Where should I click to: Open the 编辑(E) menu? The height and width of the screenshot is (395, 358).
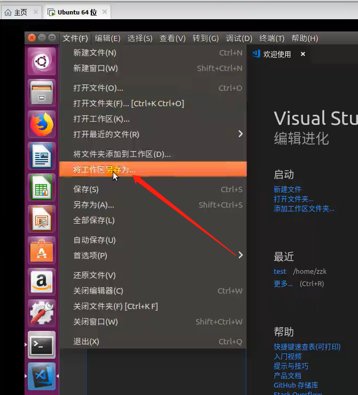pyautogui.click(x=107, y=38)
